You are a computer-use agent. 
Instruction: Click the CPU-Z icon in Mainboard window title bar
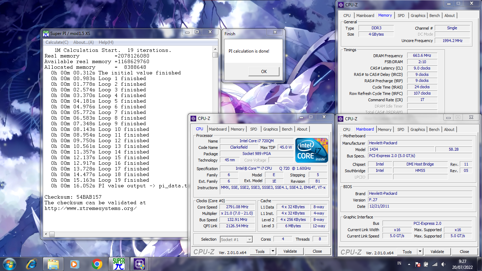coord(341,119)
